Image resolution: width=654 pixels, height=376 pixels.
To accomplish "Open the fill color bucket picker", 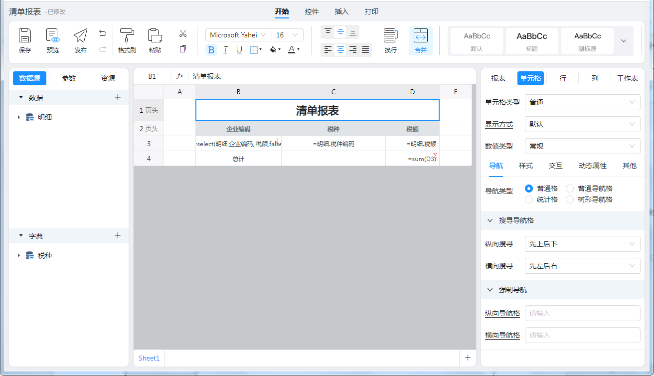I will point(275,50).
